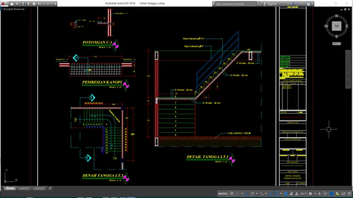Open the status bar customization menu icon

[349, 194]
